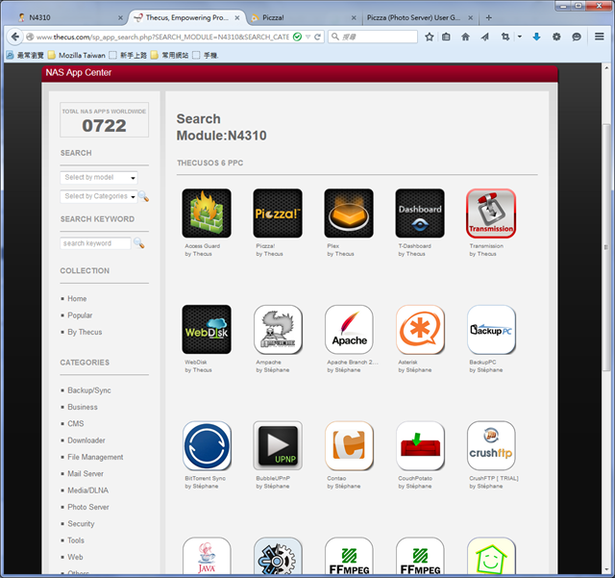Go to Home in Collection
615x578 pixels.
pyautogui.click(x=77, y=299)
